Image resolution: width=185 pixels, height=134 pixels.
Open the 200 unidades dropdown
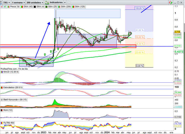[35, 2]
